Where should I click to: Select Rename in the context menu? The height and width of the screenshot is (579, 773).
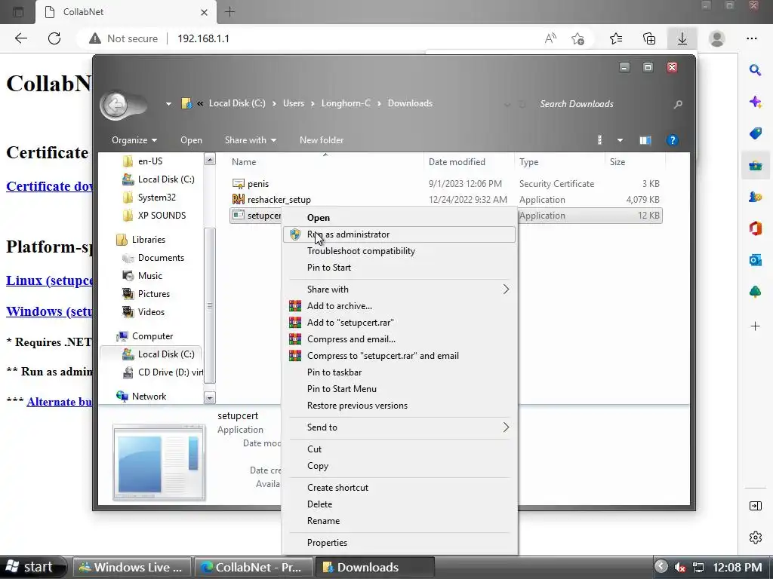click(x=399, y=521)
